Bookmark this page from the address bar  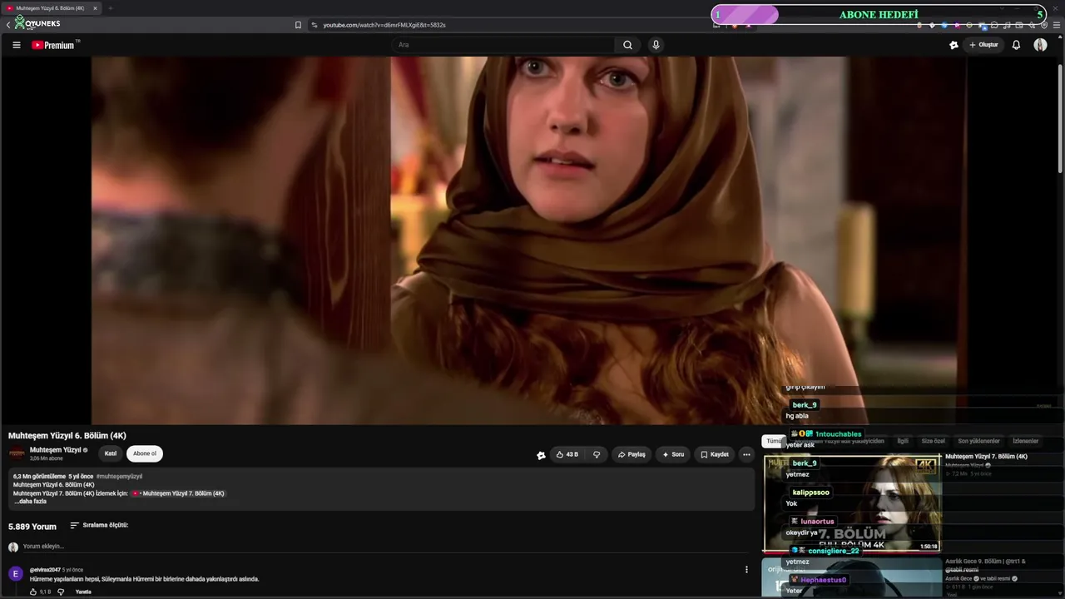298,25
